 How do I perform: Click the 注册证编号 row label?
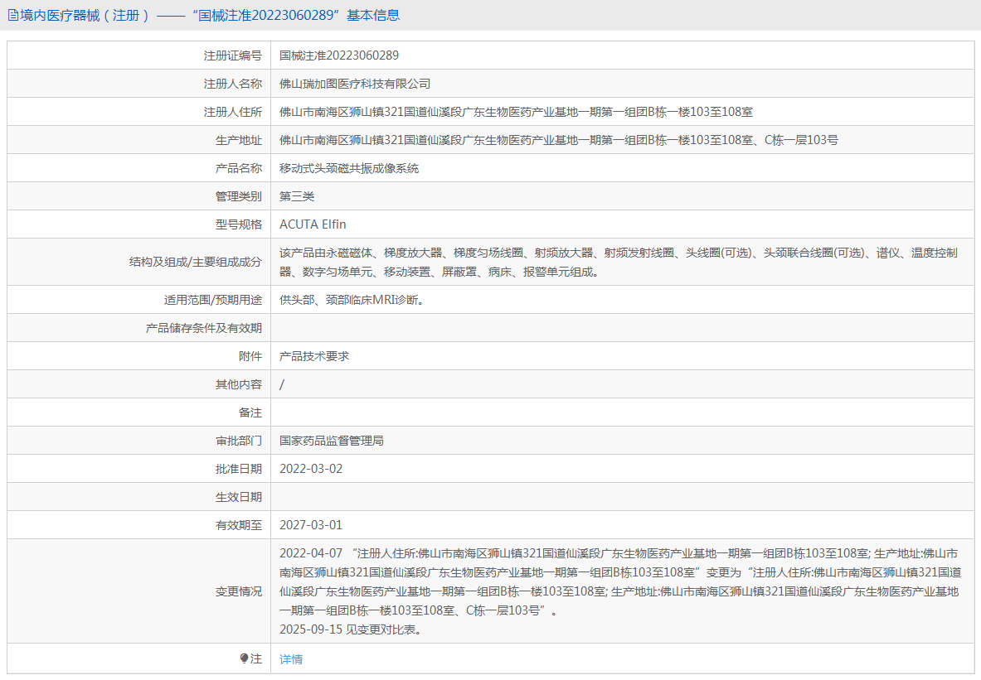click(x=233, y=55)
